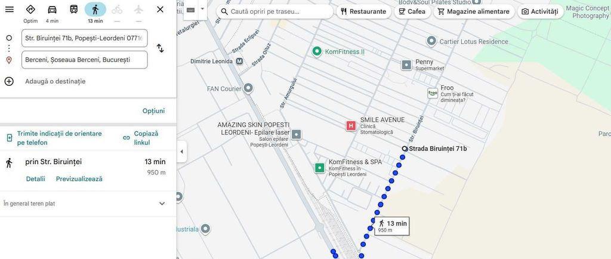Open route Opțiuni settings
Image resolution: width=611 pixels, height=259 pixels.
(x=153, y=111)
